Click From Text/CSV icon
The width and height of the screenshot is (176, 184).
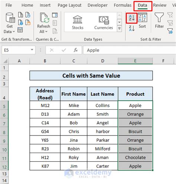tap(20, 15)
